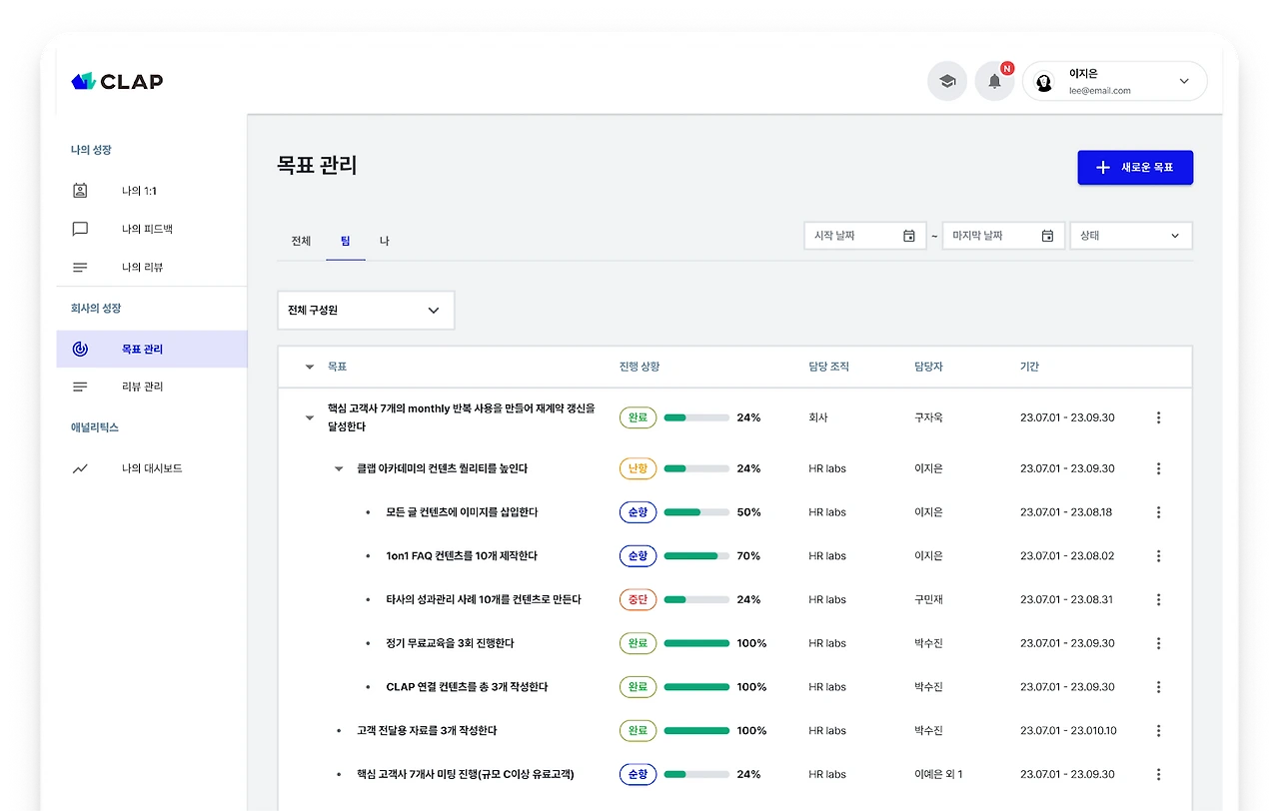1279x811 pixels.
Task: Click the 나의 피드백 speech bubble icon
Action: [x=80, y=229]
